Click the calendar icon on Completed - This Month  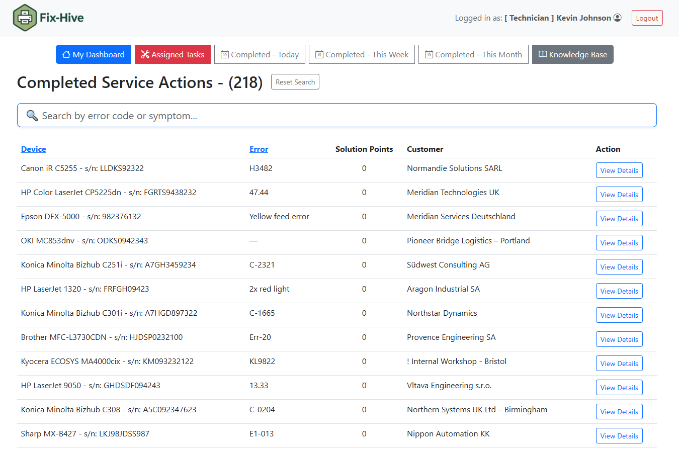pyautogui.click(x=429, y=54)
